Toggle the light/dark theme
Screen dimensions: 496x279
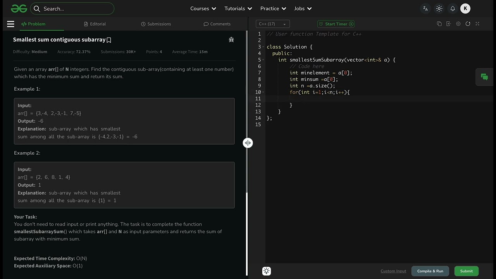(439, 9)
